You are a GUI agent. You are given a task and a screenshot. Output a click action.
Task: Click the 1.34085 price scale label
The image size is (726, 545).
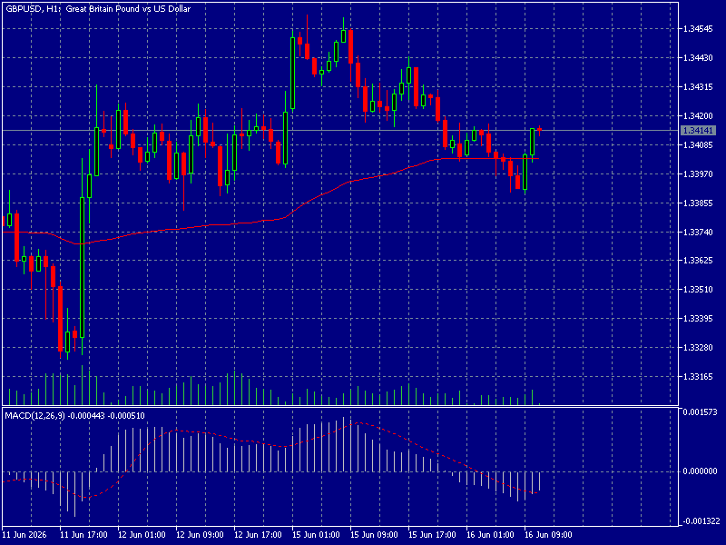point(698,145)
